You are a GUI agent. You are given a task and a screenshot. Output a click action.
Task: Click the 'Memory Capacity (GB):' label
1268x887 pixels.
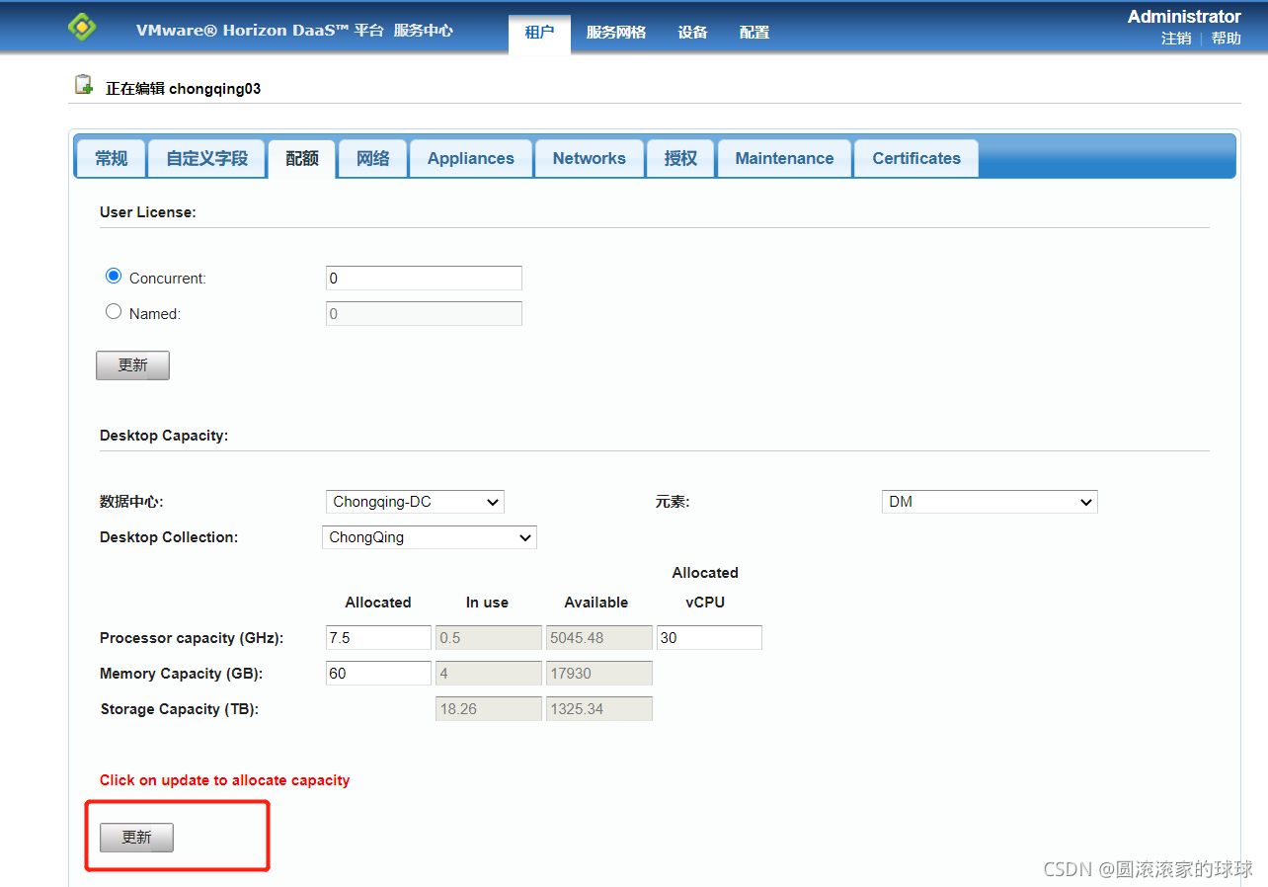182,674
